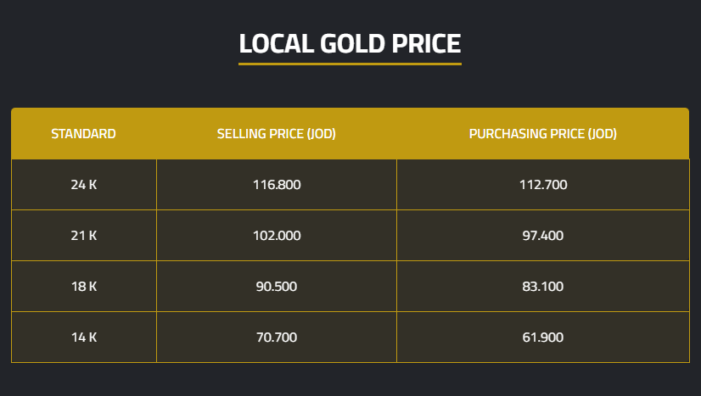Select the 24 K standard cell
The image size is (701, 396).
tap(83, 185)
